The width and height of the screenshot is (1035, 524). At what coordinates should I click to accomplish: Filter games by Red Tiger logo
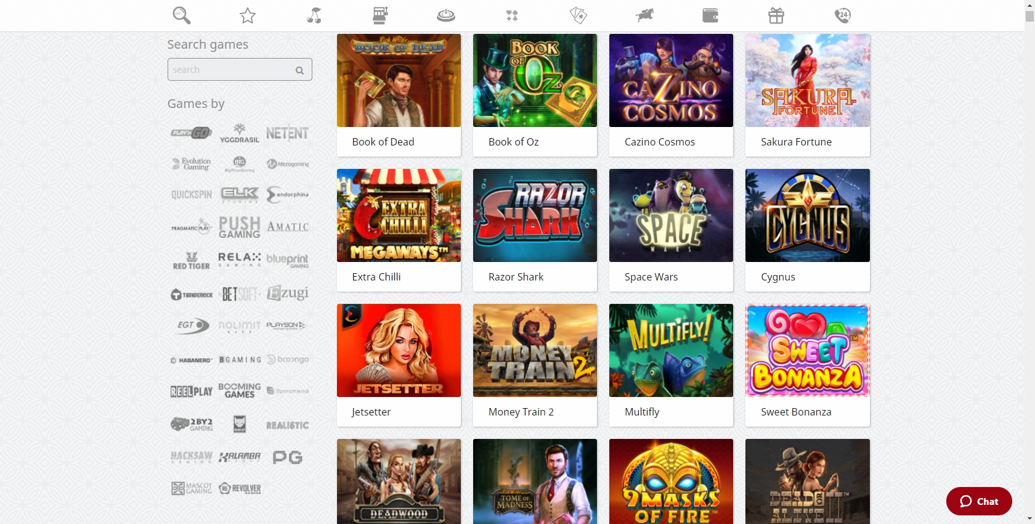(192, 261)
